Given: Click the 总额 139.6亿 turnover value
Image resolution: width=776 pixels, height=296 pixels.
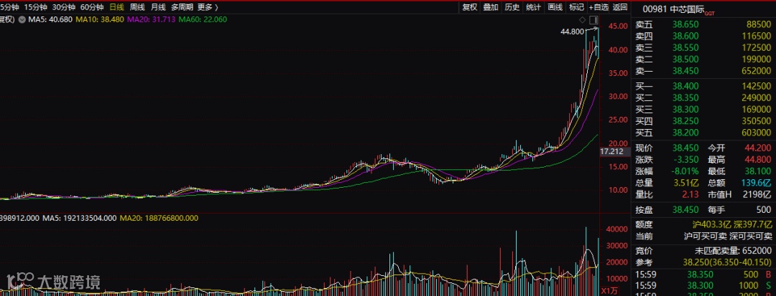Looking at the screenshot, I should (x=757, y=183).
